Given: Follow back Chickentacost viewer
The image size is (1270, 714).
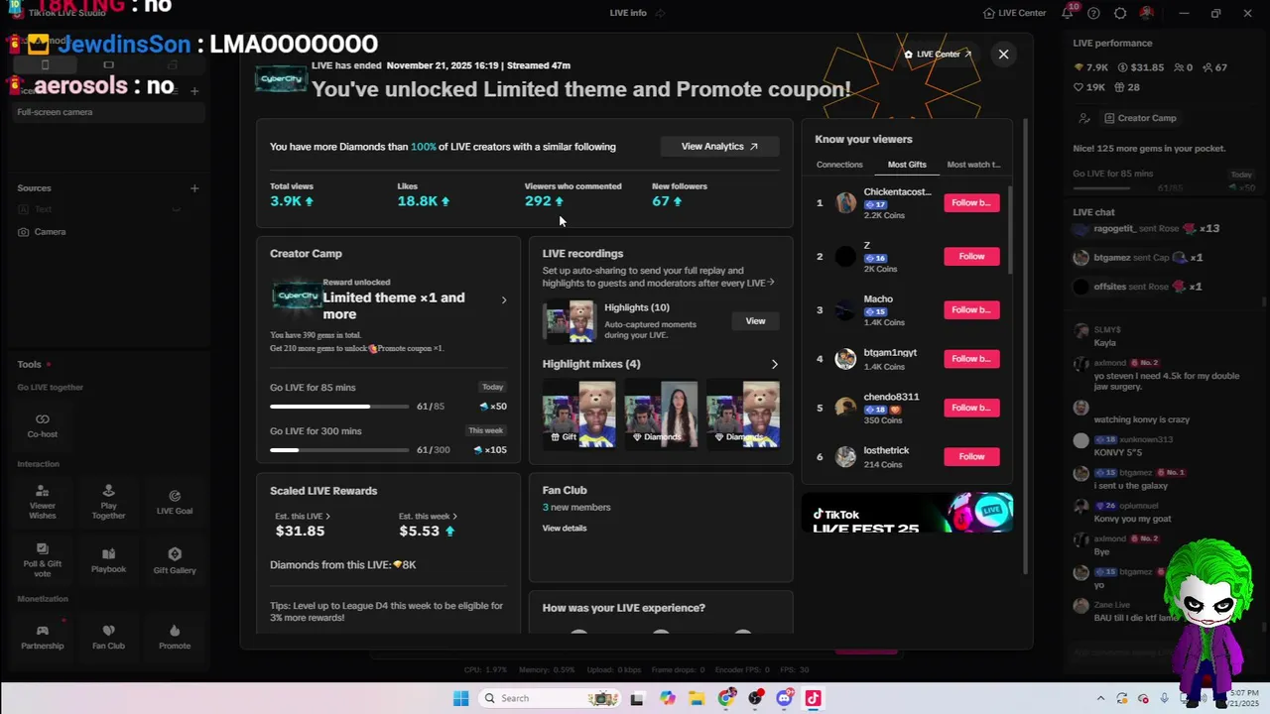Looking at the screenshot, I should pyautogui.click(x=971, y=202).
